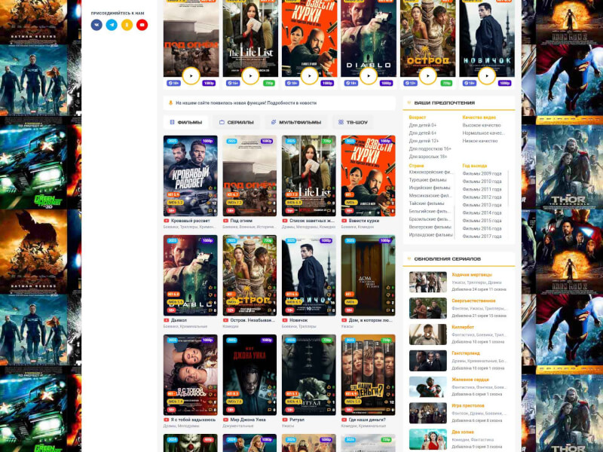603x452 pixels.
Task: Open Киллербот series update
Action: pyautogui.click(x=463, y=327)
